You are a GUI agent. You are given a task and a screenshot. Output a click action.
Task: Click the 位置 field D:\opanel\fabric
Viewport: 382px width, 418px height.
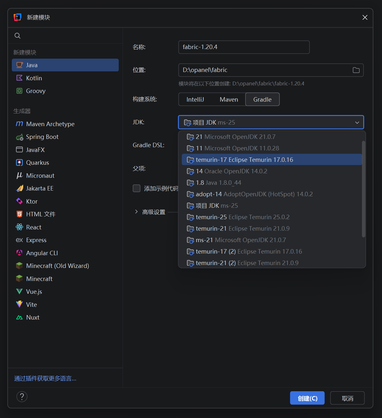(271, 70)
